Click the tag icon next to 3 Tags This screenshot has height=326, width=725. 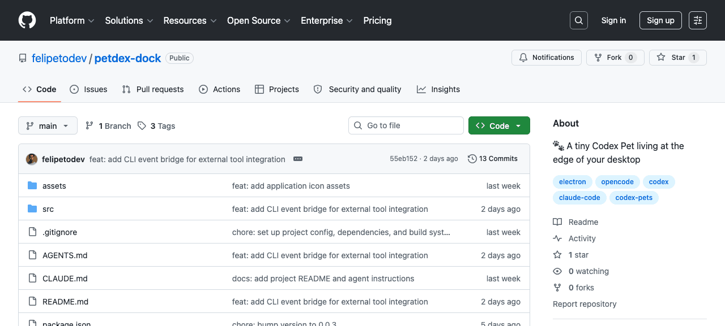142,125
